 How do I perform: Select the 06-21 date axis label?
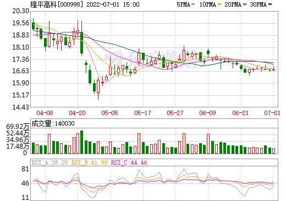[240, 113]
